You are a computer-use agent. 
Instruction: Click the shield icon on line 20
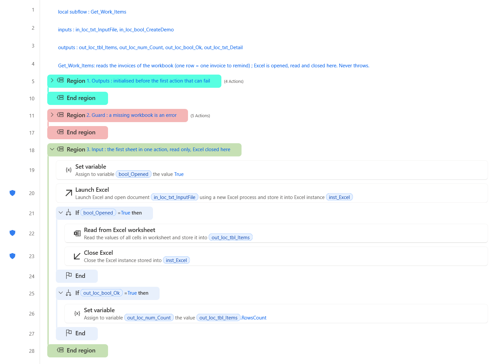pyautogui.click(x=13, y=193)
